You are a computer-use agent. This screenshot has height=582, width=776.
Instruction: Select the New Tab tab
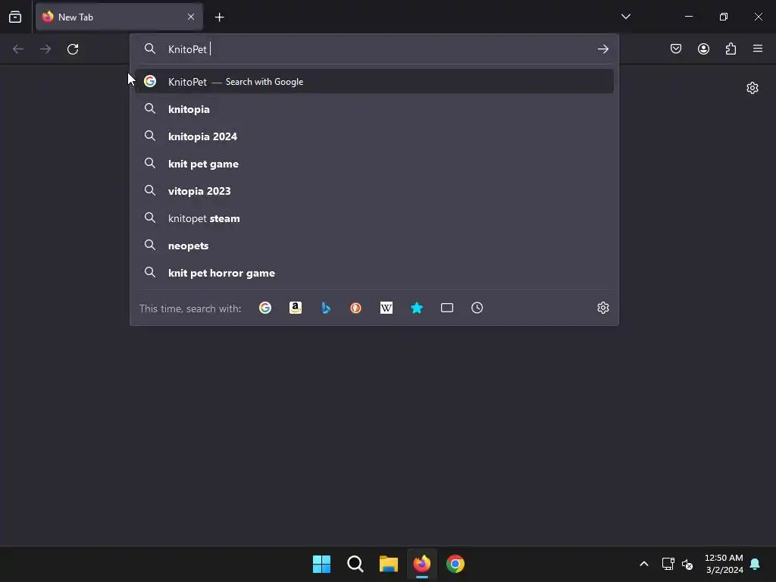[119, 17]
